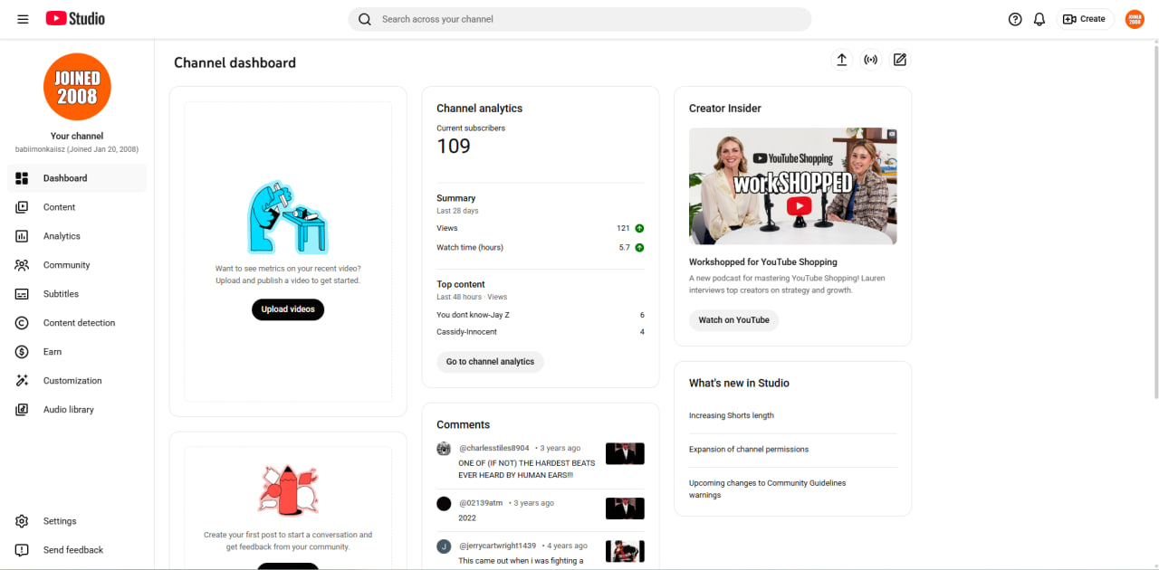Screen dimensions: 1159x570
Task: Click the Dashboard sidebar icon
Action: (x=23, y=178)
